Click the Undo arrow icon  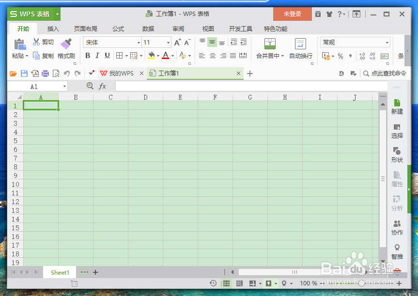click(66, 73)
